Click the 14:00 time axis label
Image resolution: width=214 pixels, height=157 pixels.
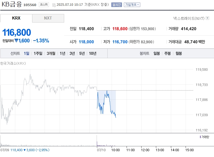tap(175, 150)
